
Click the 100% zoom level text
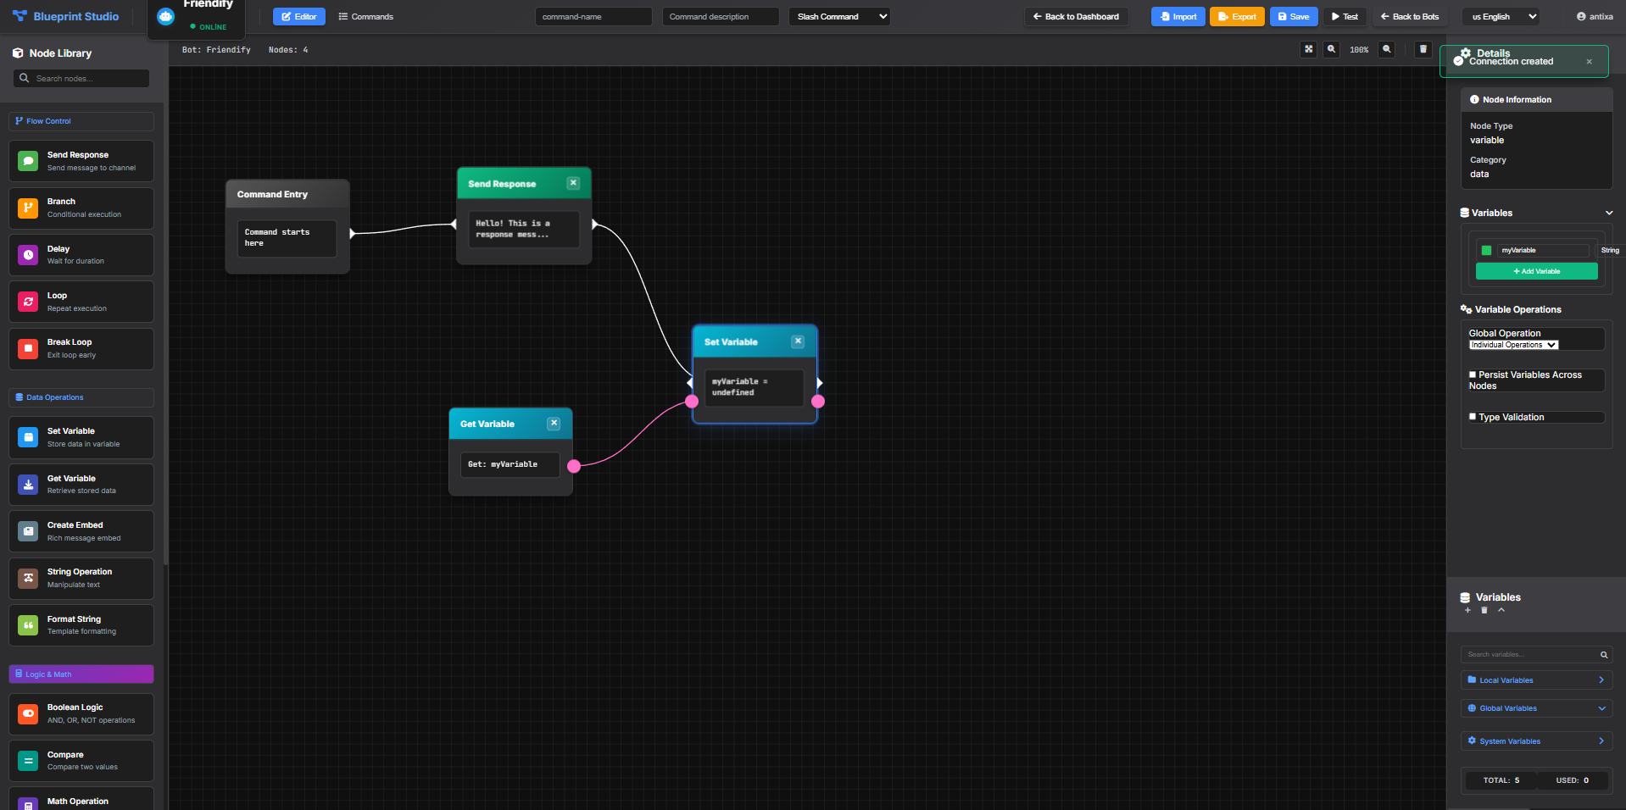(1359, 50)
